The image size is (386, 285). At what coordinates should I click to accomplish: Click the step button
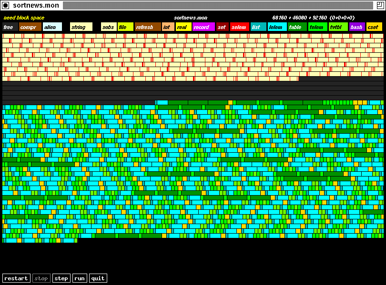pyautogui.click(x=61, y=278)
